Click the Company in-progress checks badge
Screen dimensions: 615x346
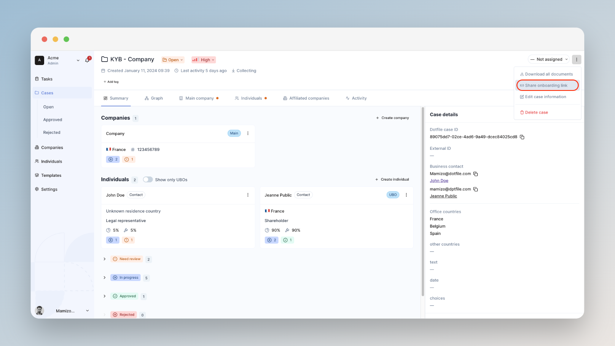(x=113, y=159)
